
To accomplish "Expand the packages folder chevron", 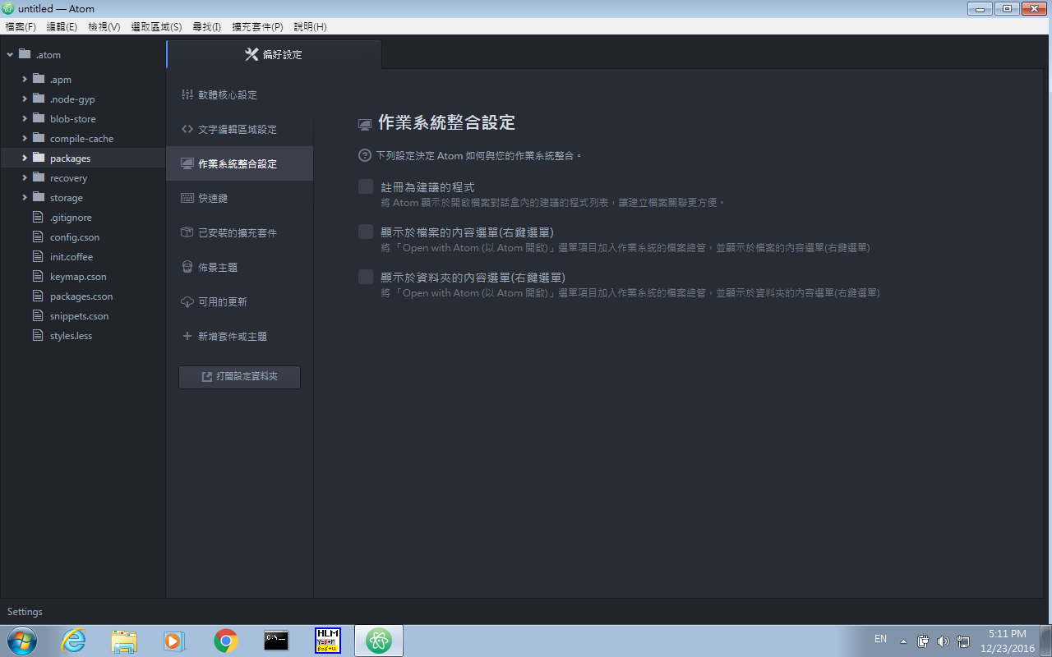I will click(x=25, y=158).
